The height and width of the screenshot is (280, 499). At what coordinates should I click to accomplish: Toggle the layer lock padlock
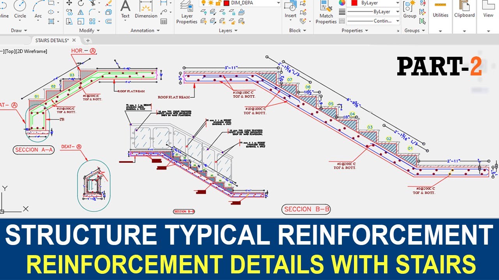click(x=218, y=3)
